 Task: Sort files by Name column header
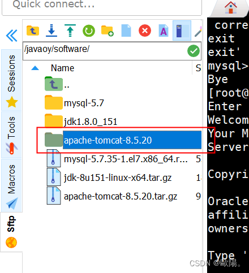coord(62,68)
